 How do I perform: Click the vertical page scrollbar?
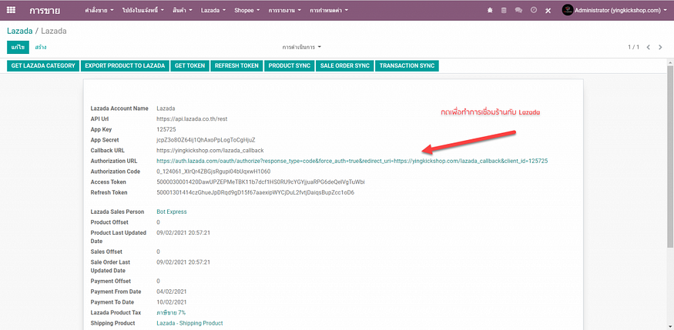[x=670, y=157]
